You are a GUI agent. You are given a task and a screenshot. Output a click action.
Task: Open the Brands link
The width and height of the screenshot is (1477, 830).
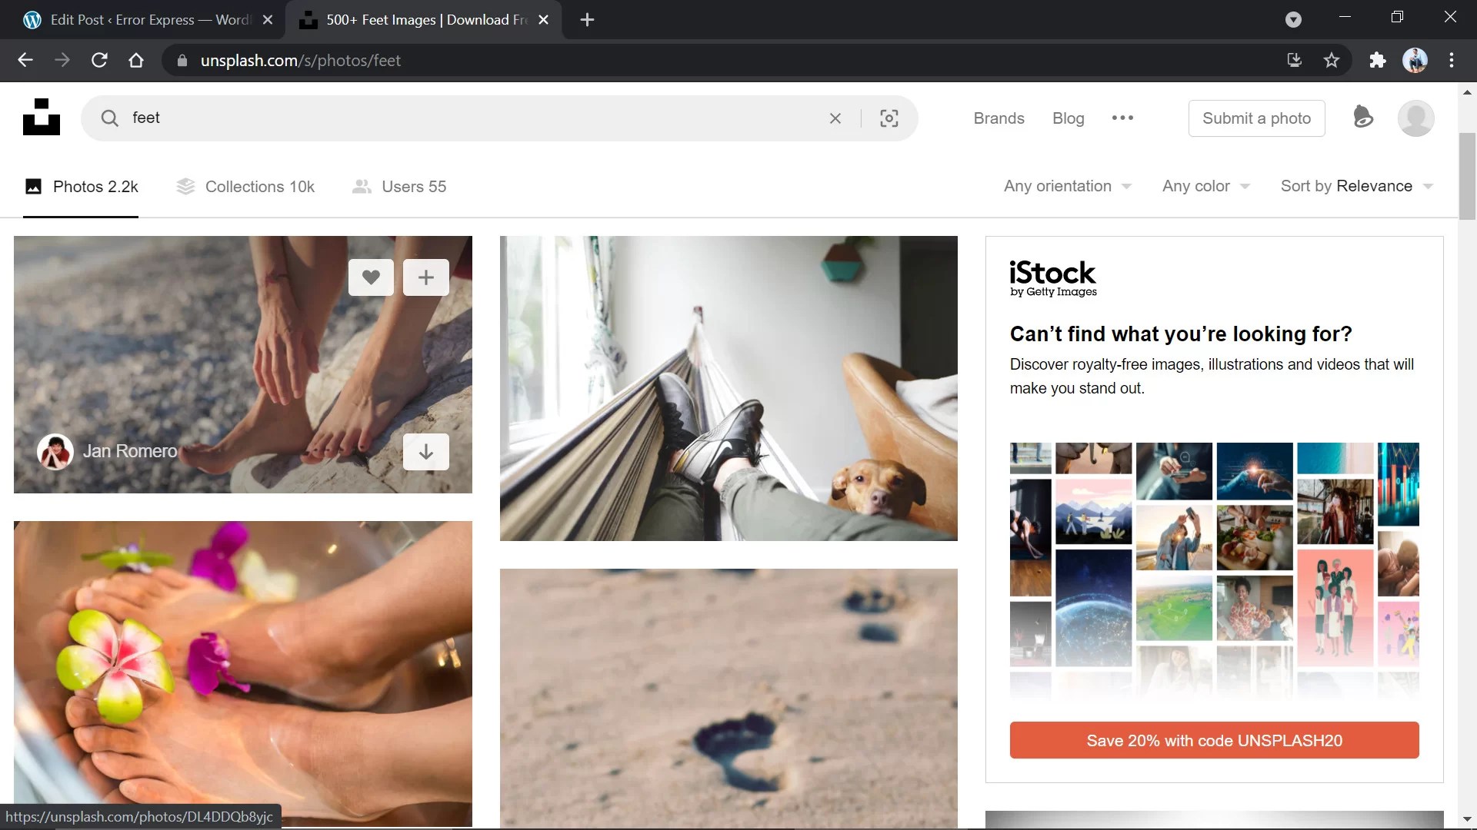click(x=998, y=118)
